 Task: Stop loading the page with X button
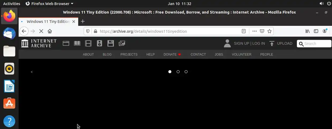click(41, 31)
